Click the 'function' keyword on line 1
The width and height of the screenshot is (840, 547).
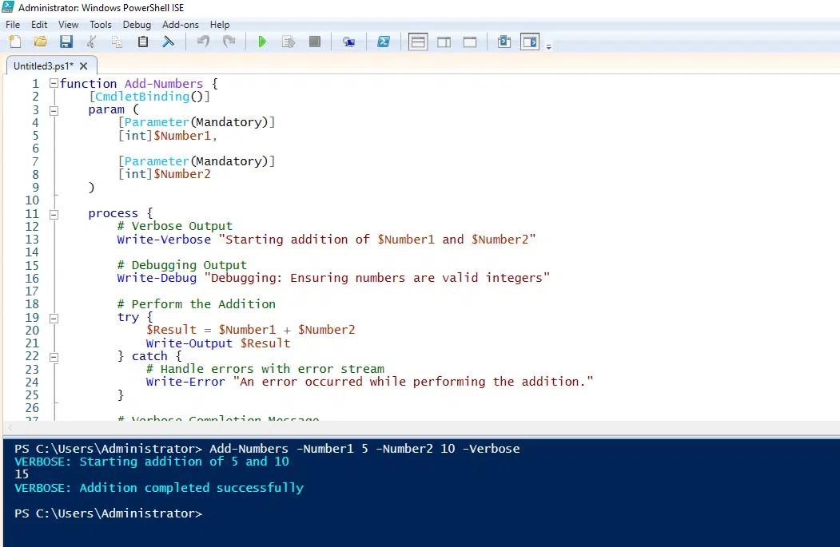click(x=89, y=84)
